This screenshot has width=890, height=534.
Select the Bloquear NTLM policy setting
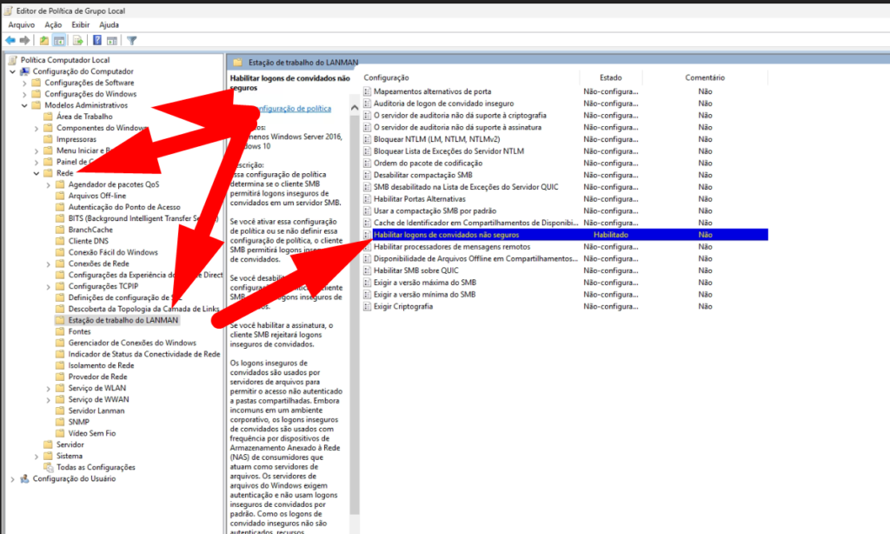(x=436, y=139)
